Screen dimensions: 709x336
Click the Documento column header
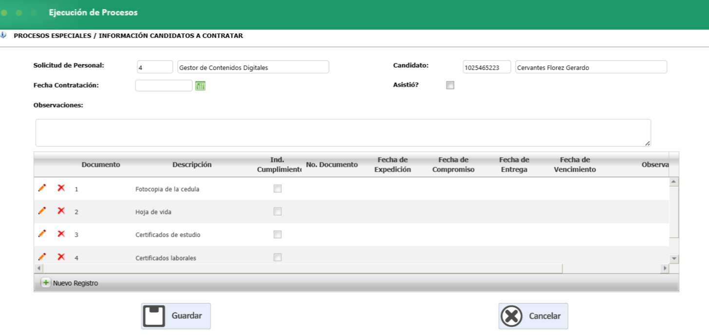coord(101,165)
